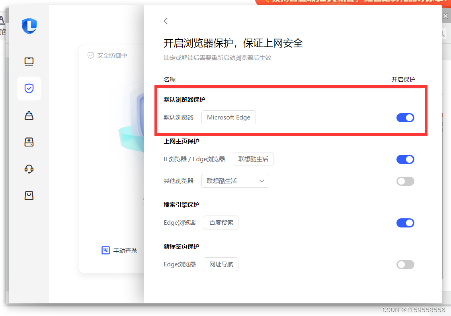Click the Microsoft Edge default browser box
The image size is (451, 316).
[228, 117]
